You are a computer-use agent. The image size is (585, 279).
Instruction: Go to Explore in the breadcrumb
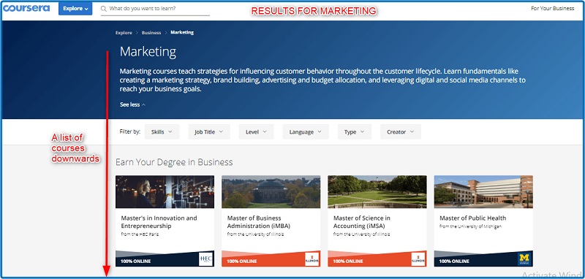124,33
